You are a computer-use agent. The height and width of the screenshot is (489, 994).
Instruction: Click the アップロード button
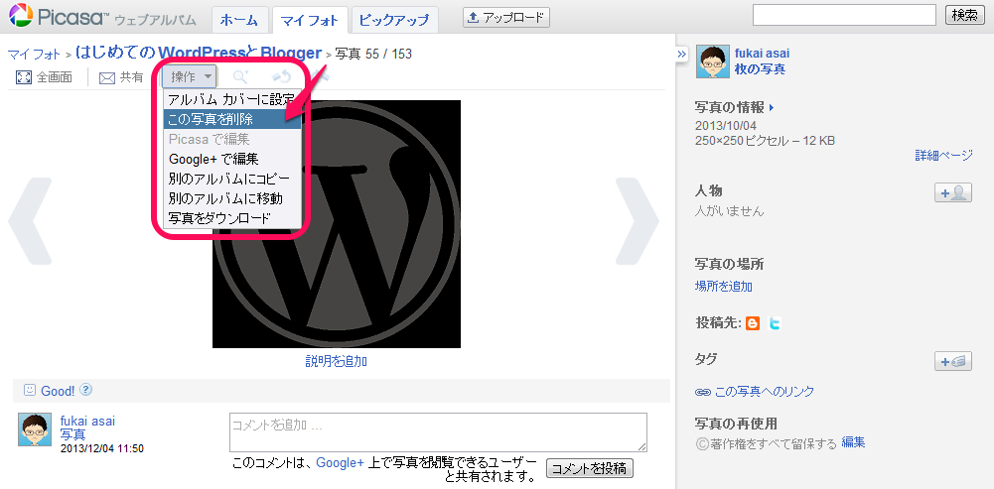(506, 18)
